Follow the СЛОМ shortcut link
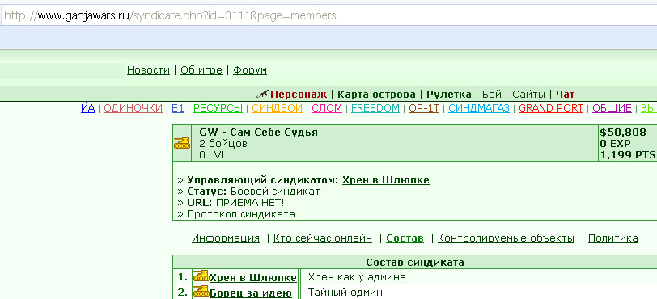 [327, 108]
